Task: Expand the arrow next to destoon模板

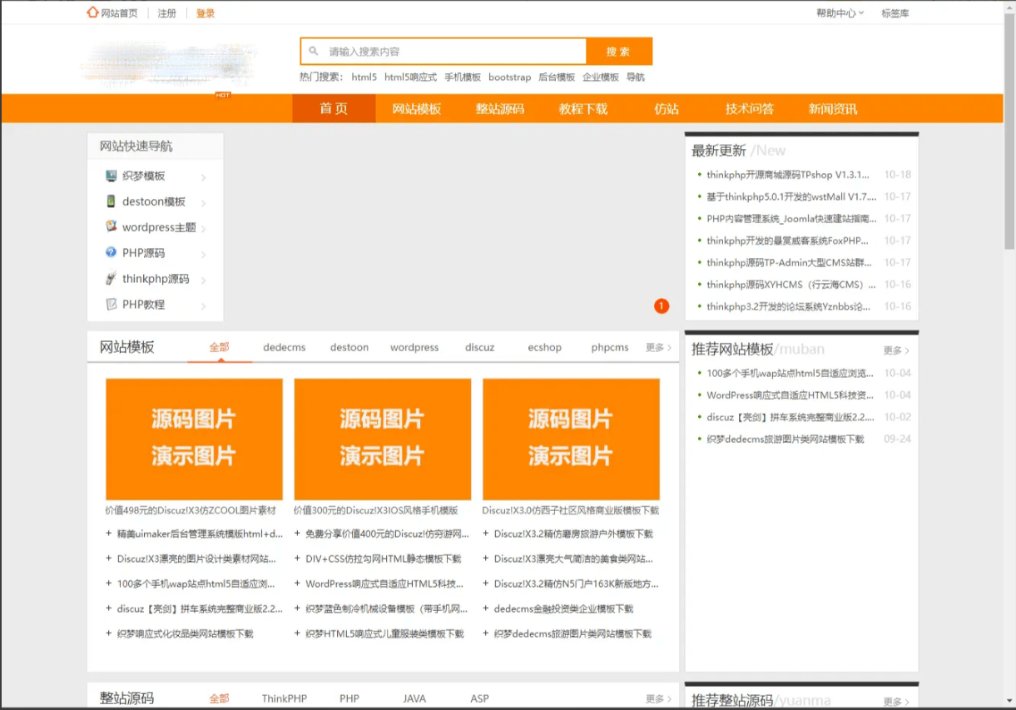Action: 203,203
